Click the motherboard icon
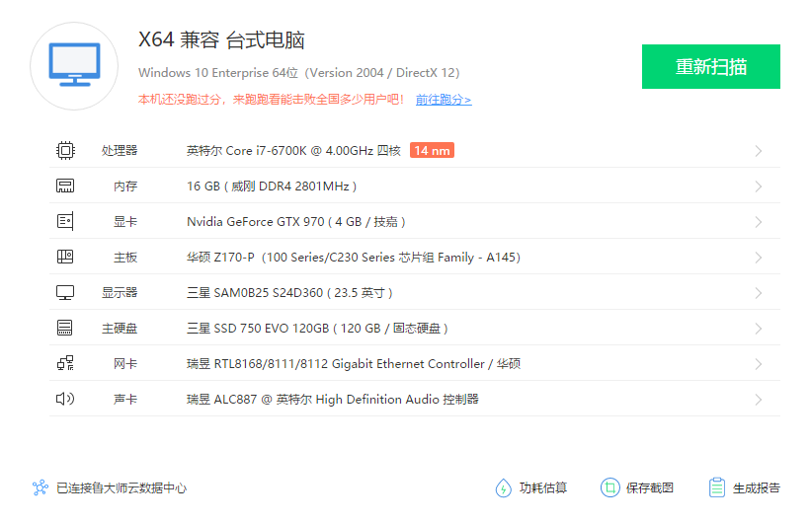Viewport: 810px width, 523px height. pos(65,258)
